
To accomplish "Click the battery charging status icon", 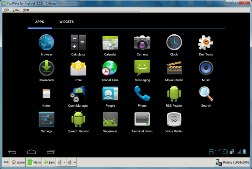I will coord(244,152).
